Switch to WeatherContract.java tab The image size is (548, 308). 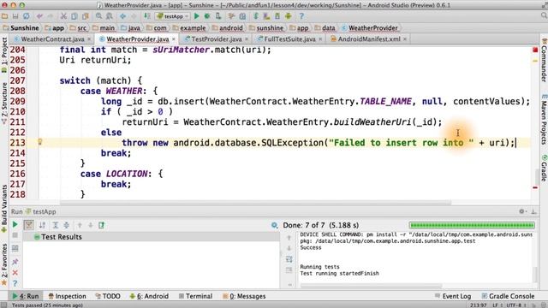pos(52,39)
